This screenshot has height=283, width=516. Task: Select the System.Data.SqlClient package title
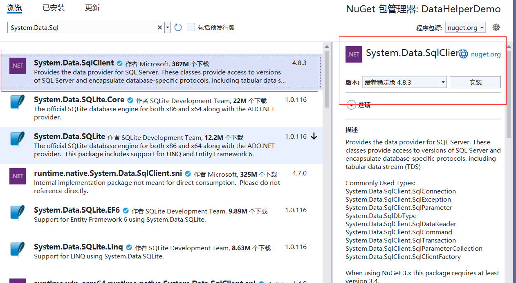(74, 63)
